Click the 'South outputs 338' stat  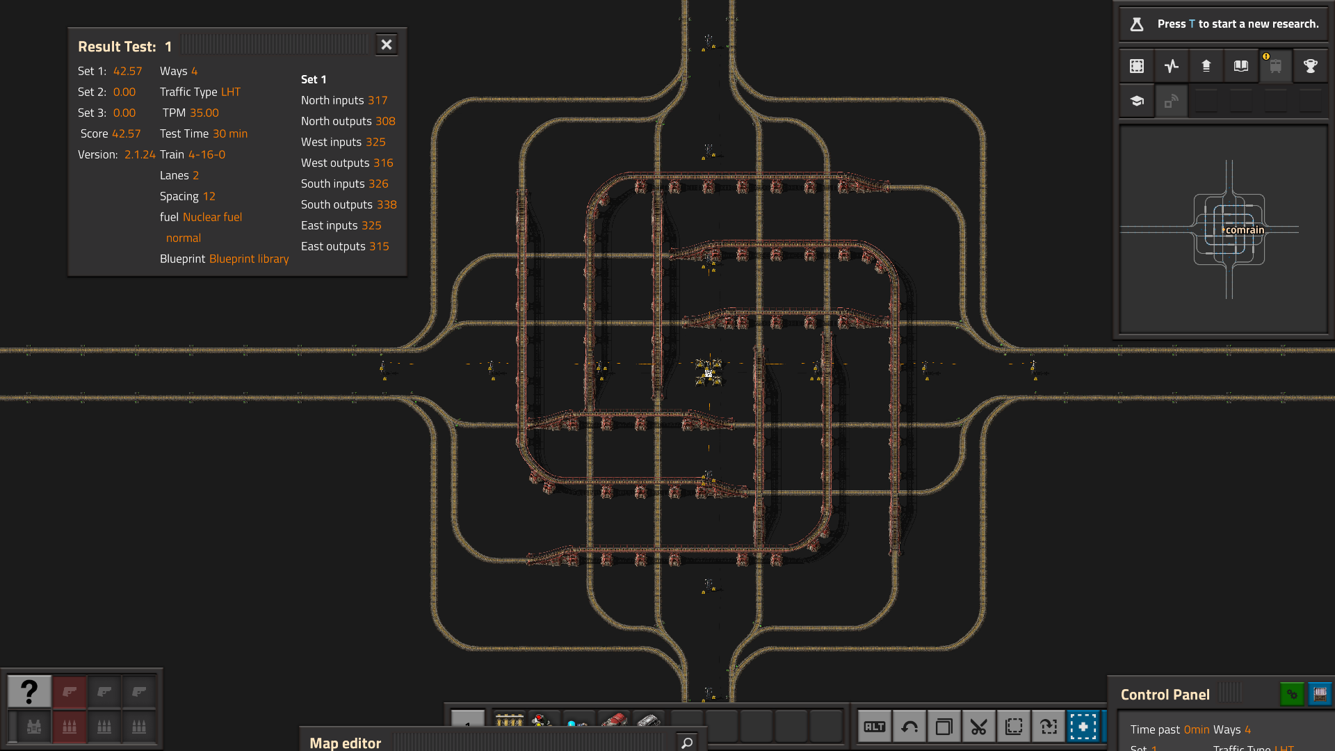tap(349, 204)
